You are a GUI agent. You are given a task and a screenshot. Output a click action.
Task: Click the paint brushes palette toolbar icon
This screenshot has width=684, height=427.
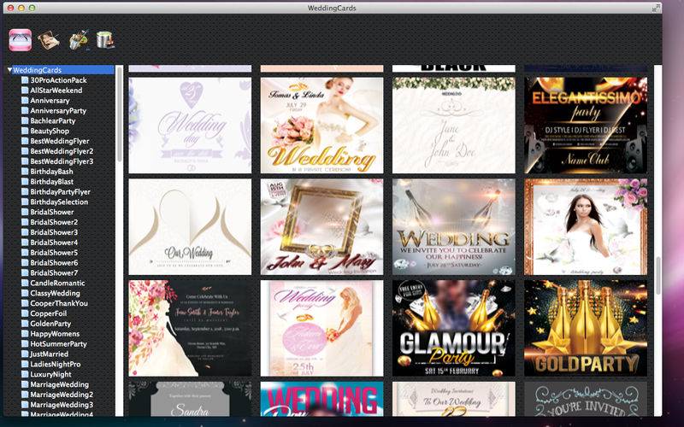[x=78, y=40]
